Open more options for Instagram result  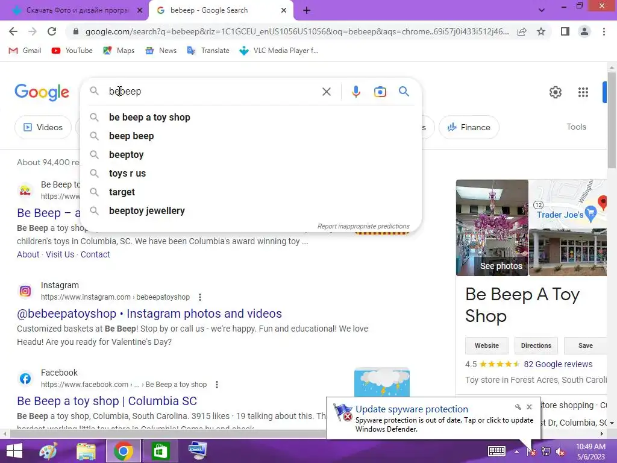(200, 297)
